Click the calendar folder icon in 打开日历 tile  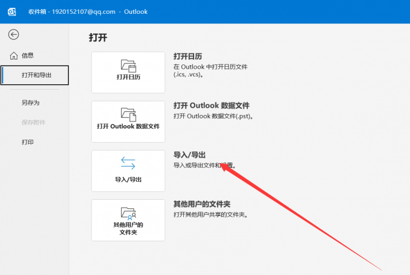(x=128, y=66)
